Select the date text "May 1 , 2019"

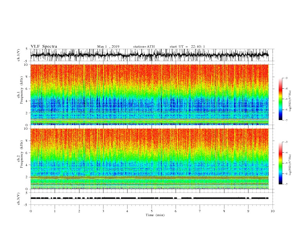click(x=108, y=46)
